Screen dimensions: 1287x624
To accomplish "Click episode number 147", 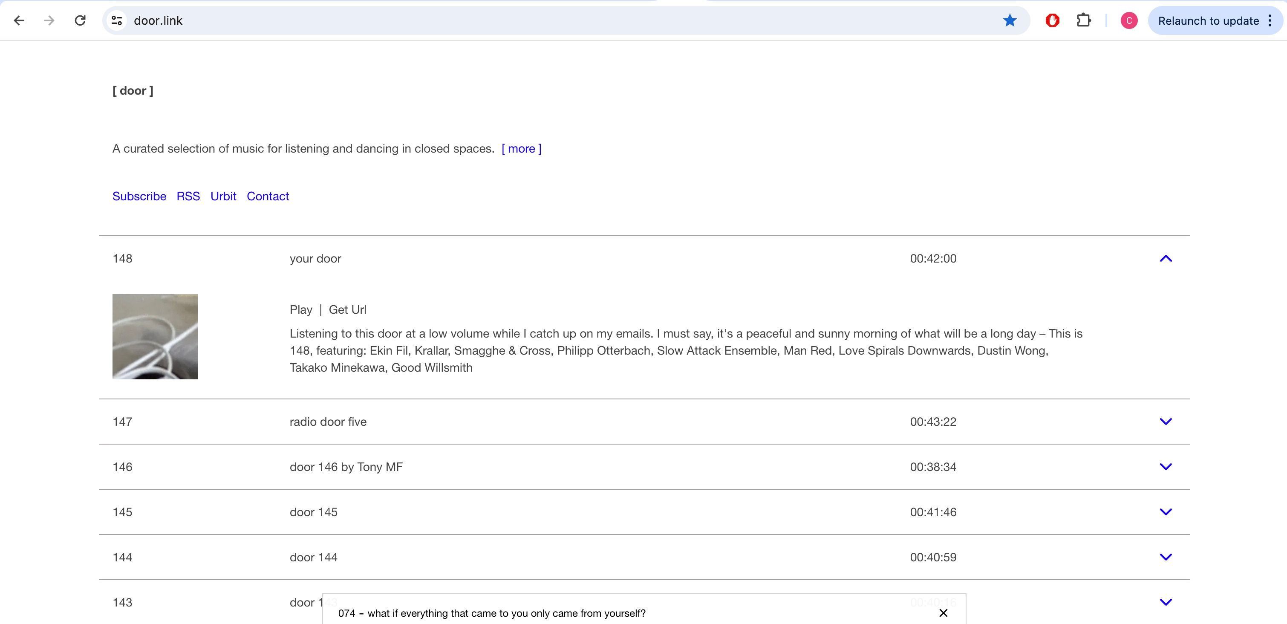I will click(x=122, y=422).
